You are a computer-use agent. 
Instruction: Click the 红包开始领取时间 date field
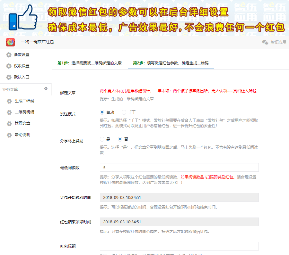pyautogui.click(x=179, y=197)
